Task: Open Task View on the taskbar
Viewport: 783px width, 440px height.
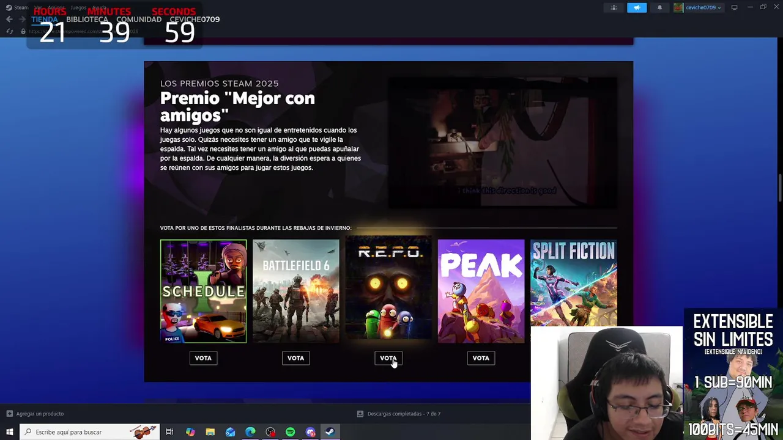Action: pyautogui.click(x=169, y=432)
